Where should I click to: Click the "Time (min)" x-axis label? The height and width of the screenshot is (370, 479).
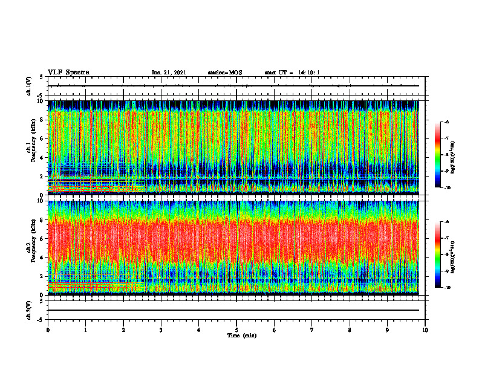(x=242, y=336)
